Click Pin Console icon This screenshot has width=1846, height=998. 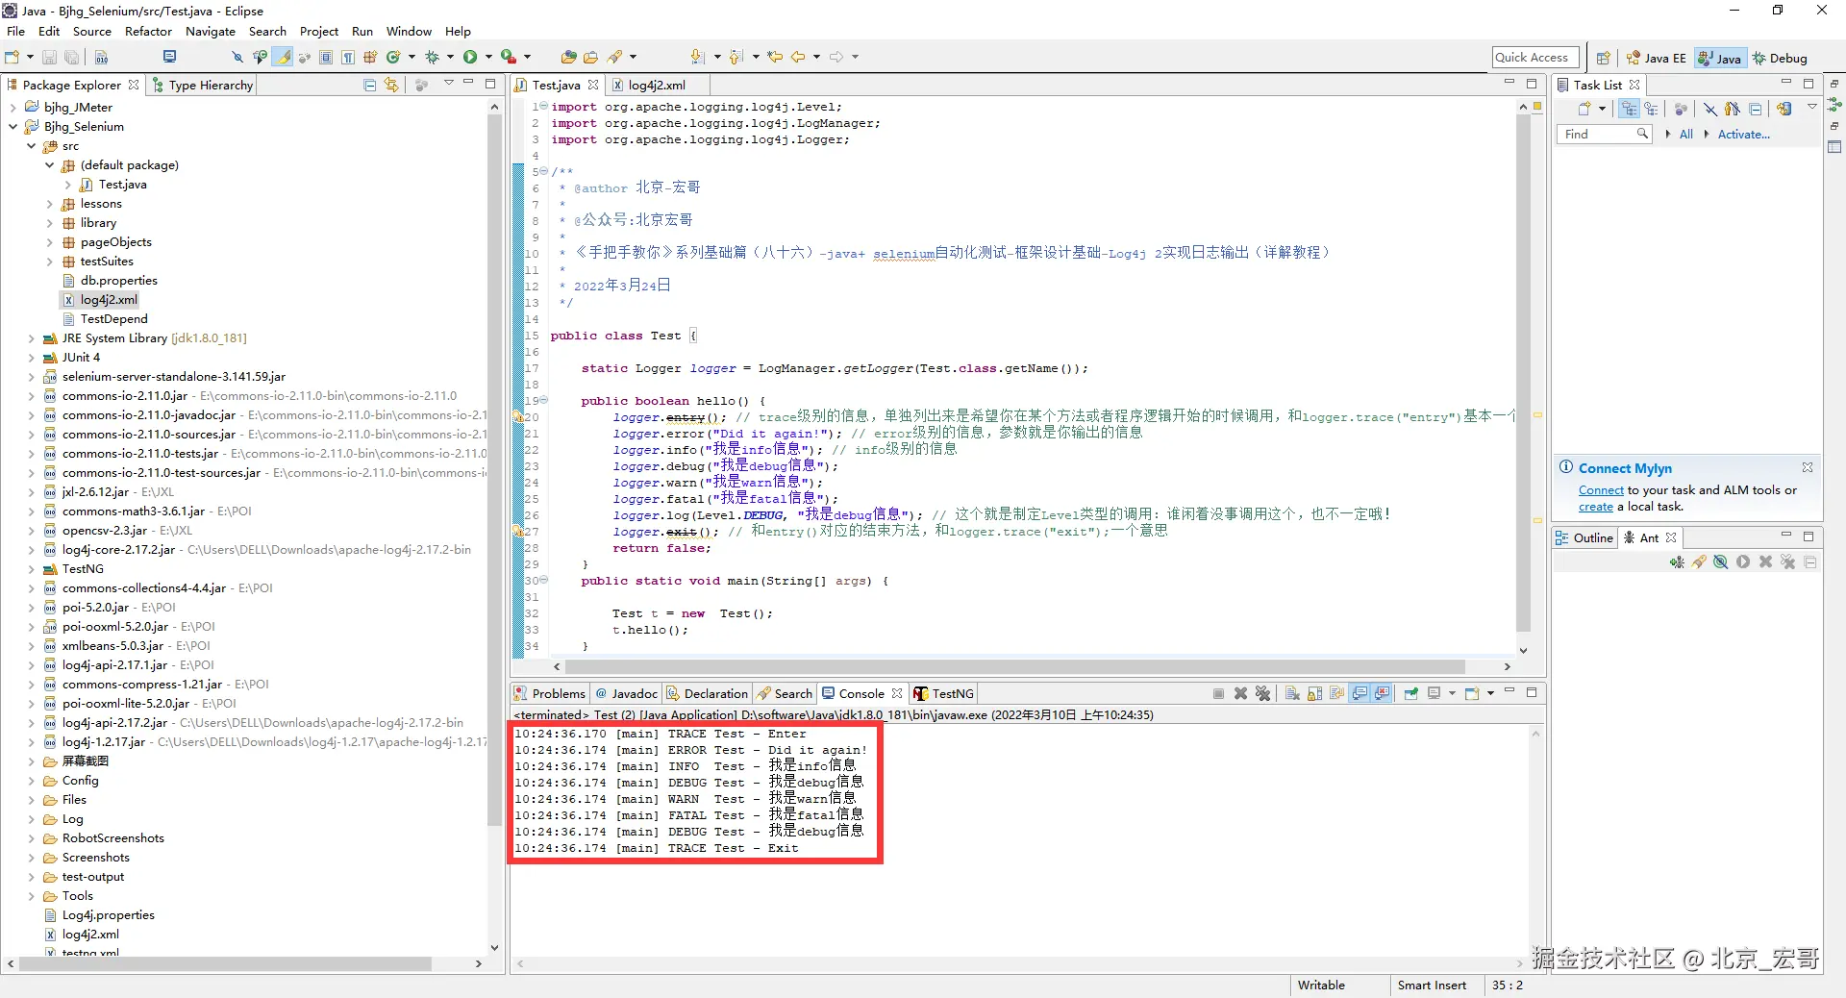[1410, 693]
